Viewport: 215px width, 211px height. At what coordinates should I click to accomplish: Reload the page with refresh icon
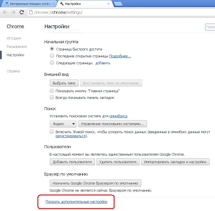click(x=22, y=12)
